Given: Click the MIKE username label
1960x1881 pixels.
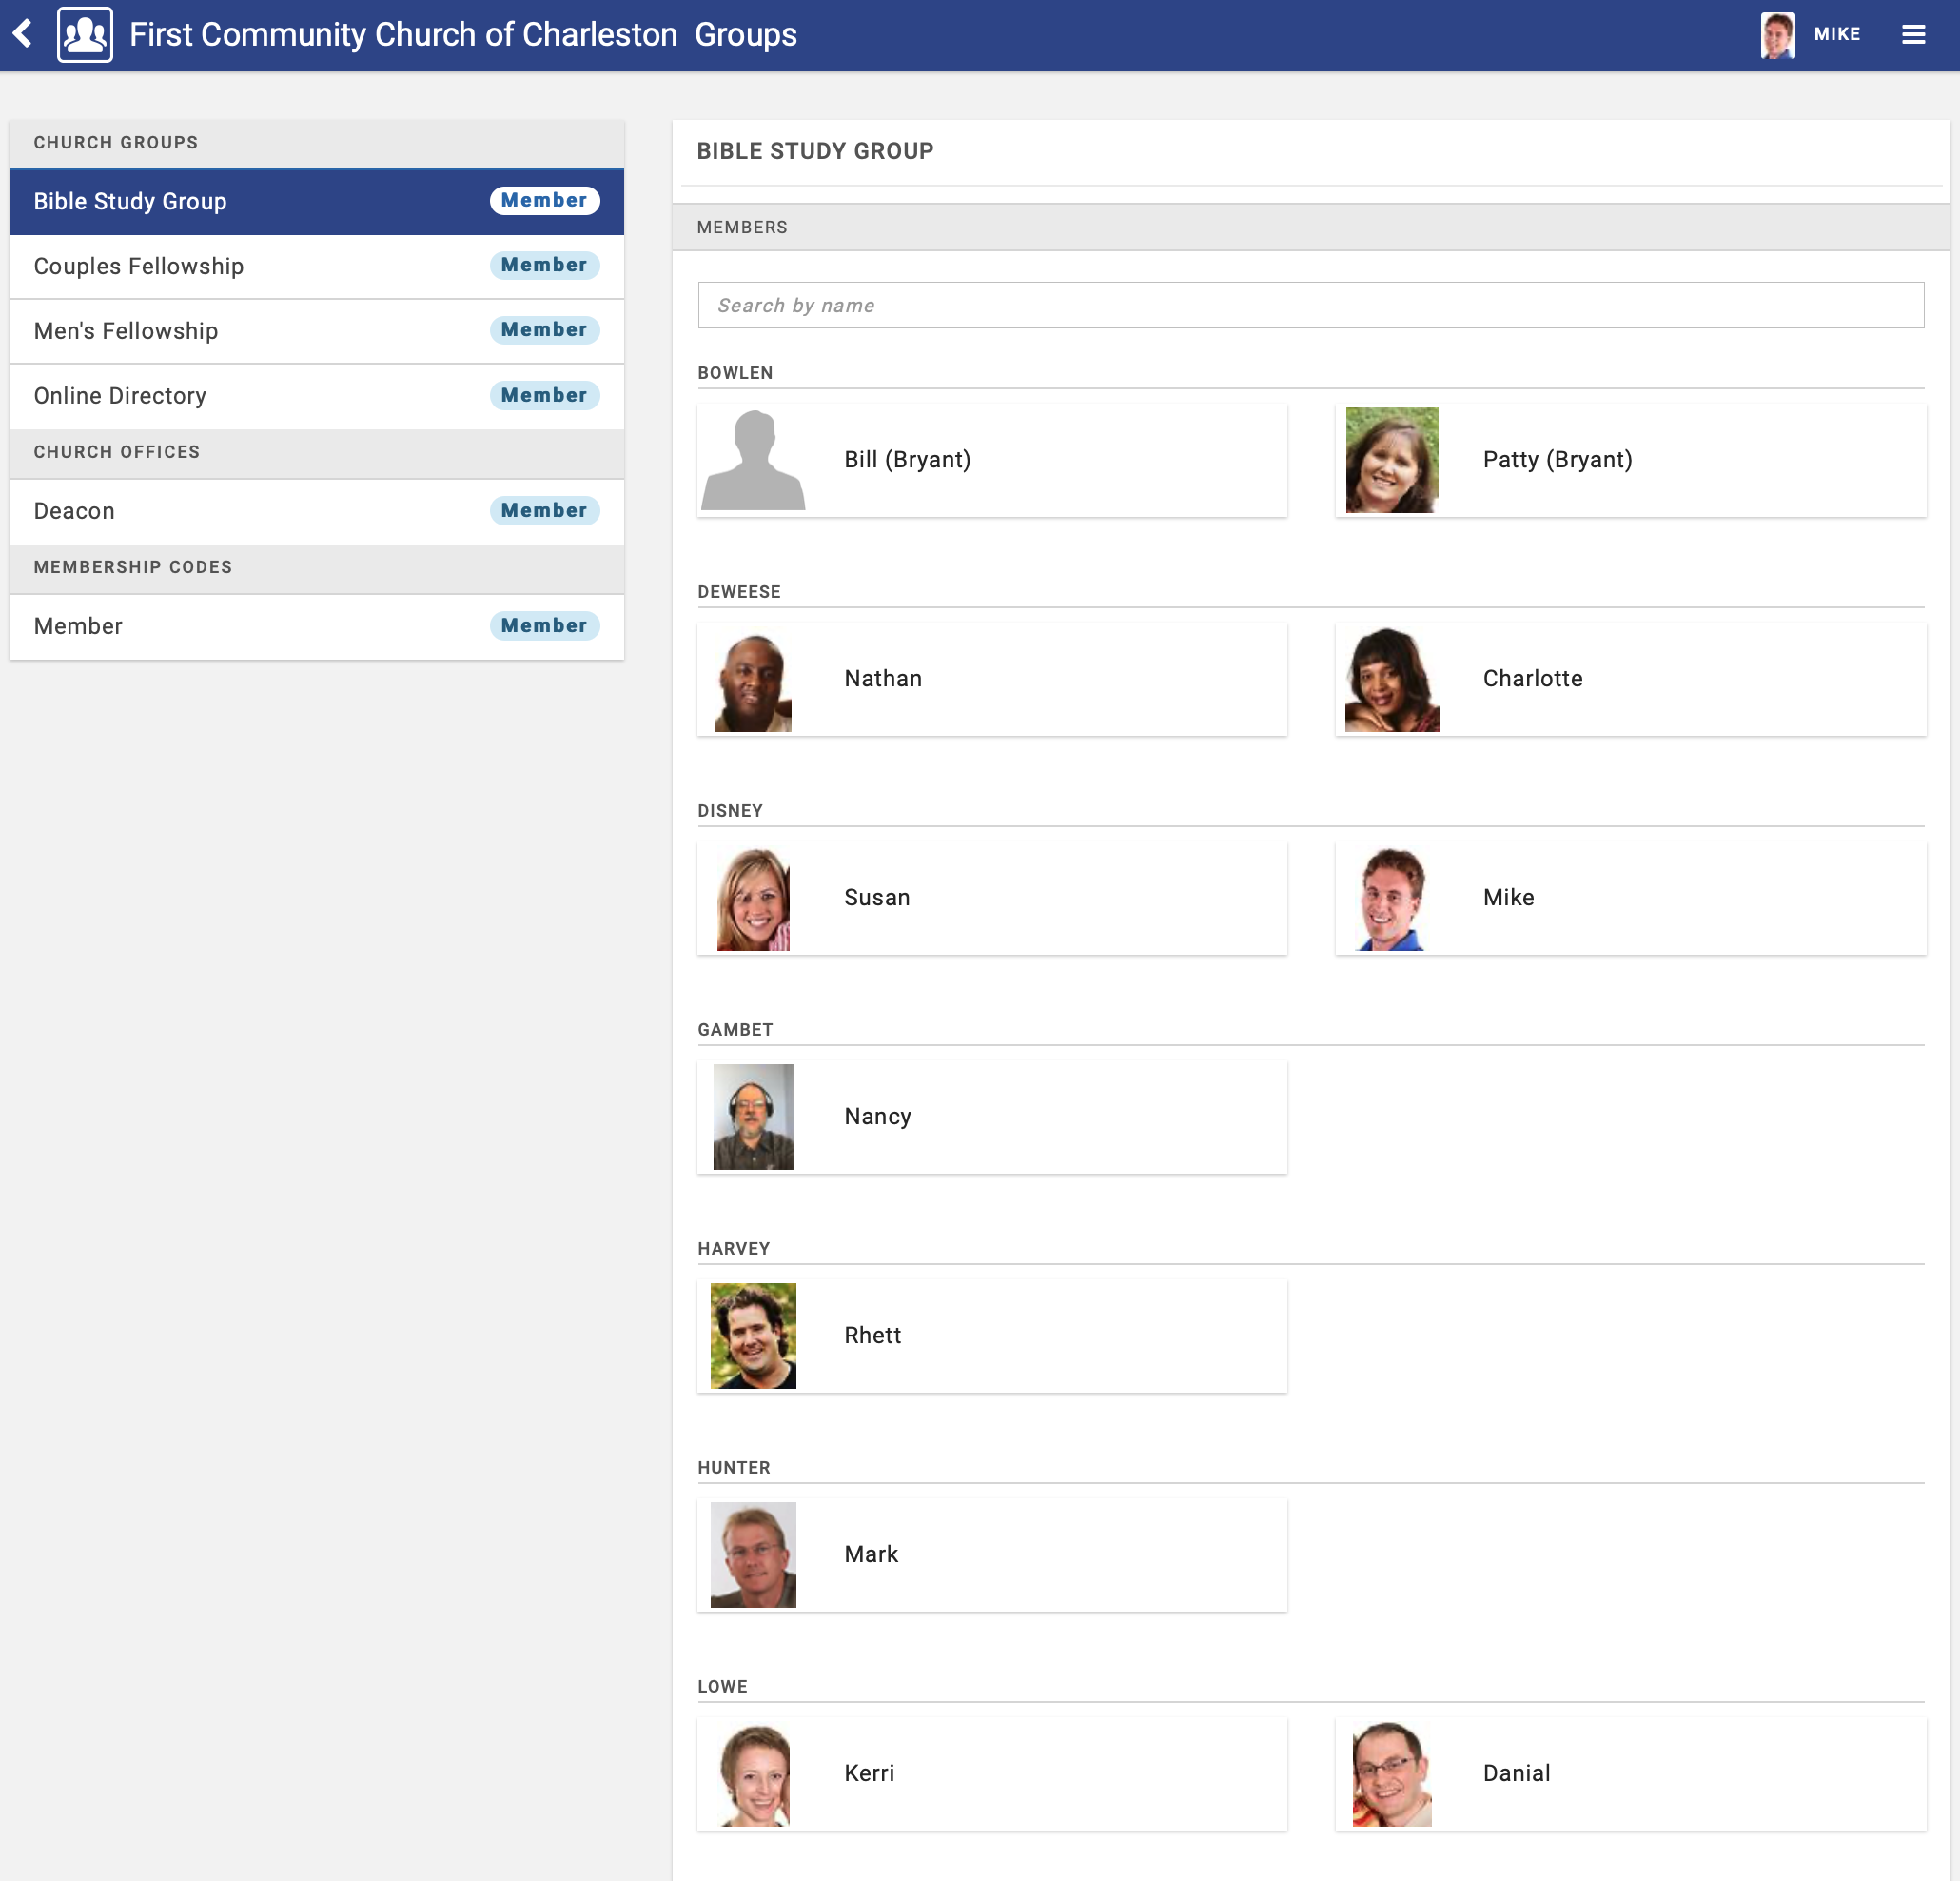Looking at the screenshot, I should coord(1837,34).
